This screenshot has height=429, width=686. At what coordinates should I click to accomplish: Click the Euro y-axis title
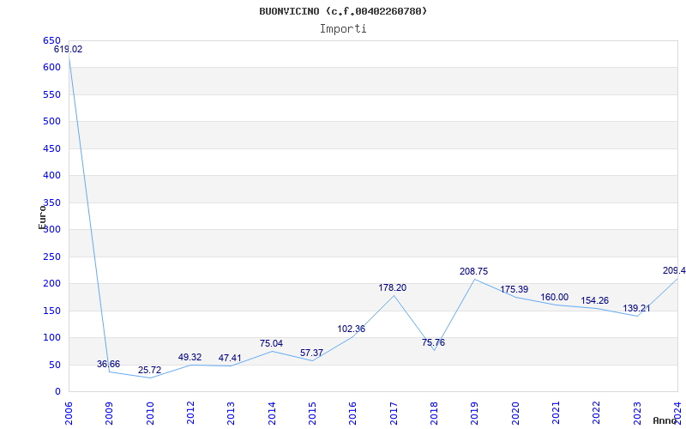[x=42, y=217]
